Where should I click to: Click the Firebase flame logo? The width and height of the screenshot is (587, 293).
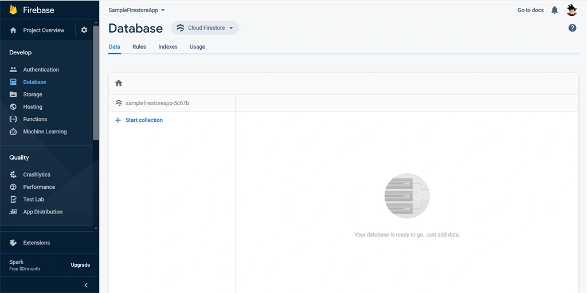coord(14,10)
